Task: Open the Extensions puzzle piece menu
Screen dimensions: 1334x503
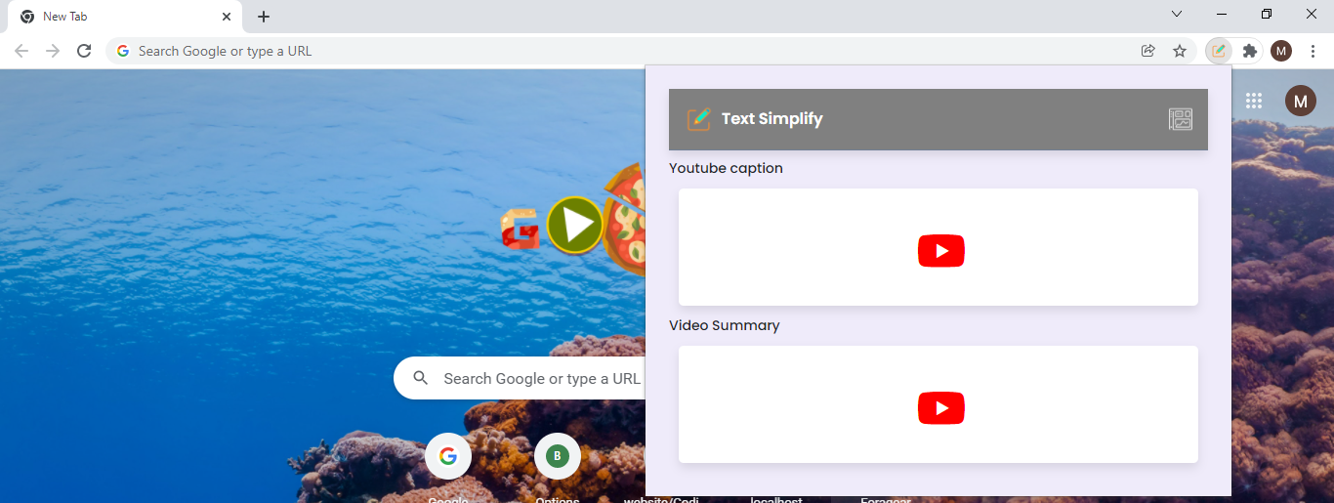Action: click(1249, 51)
